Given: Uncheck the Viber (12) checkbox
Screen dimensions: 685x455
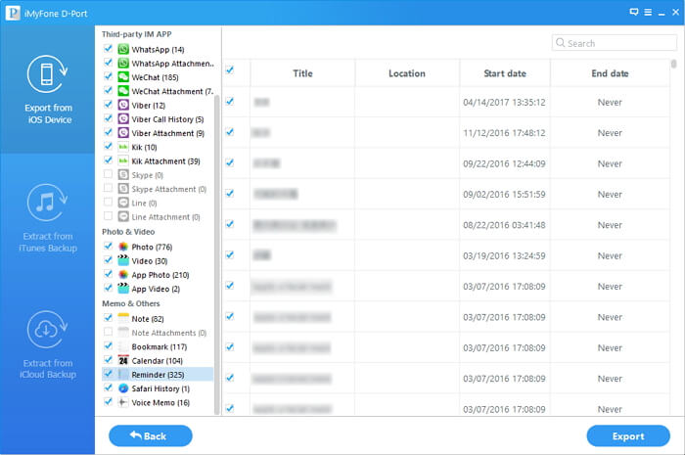Looking at the screenshot, I should [108, 104].
